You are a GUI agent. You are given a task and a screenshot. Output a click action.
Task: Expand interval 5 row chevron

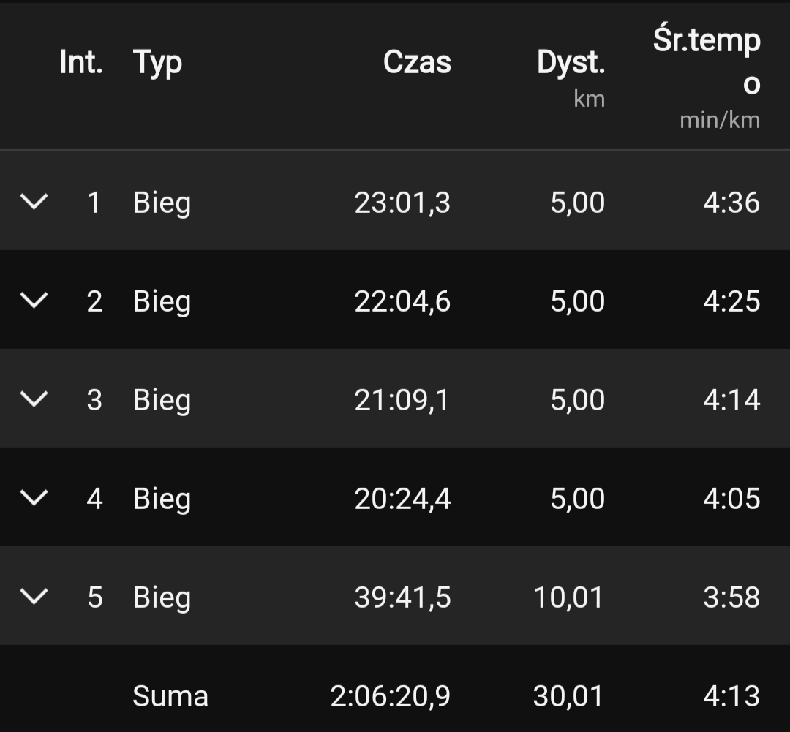coord(34,597)
